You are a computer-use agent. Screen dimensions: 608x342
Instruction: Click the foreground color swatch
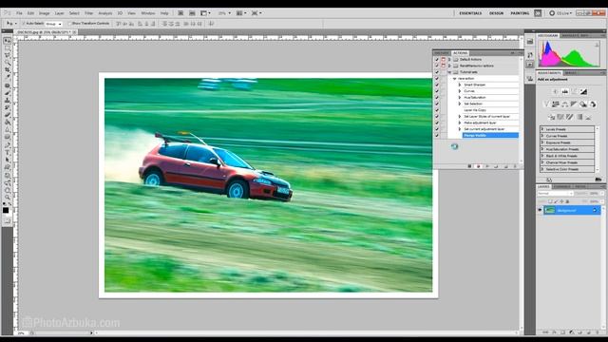click(6, 210)
